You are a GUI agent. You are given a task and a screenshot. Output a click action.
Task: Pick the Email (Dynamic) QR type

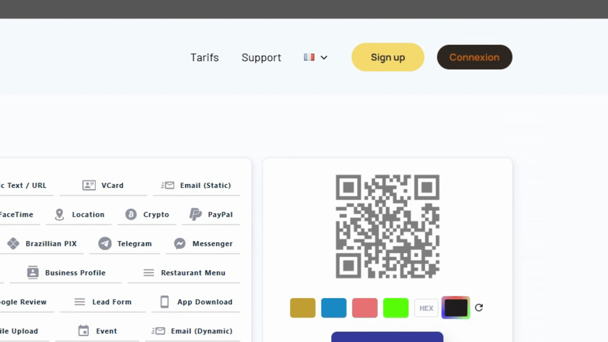(193, 331)
